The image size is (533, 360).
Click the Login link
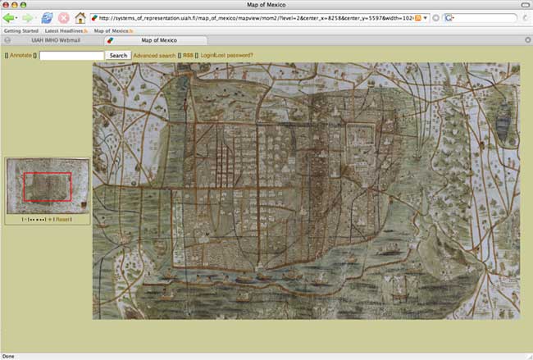point(207,56)
